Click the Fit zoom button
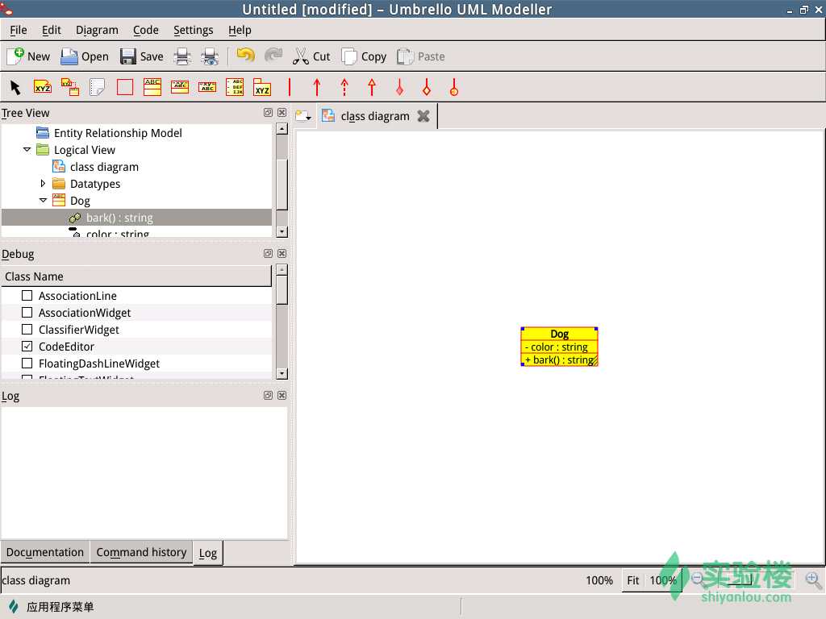The image size is (826, 619). (x=632, y=580)
